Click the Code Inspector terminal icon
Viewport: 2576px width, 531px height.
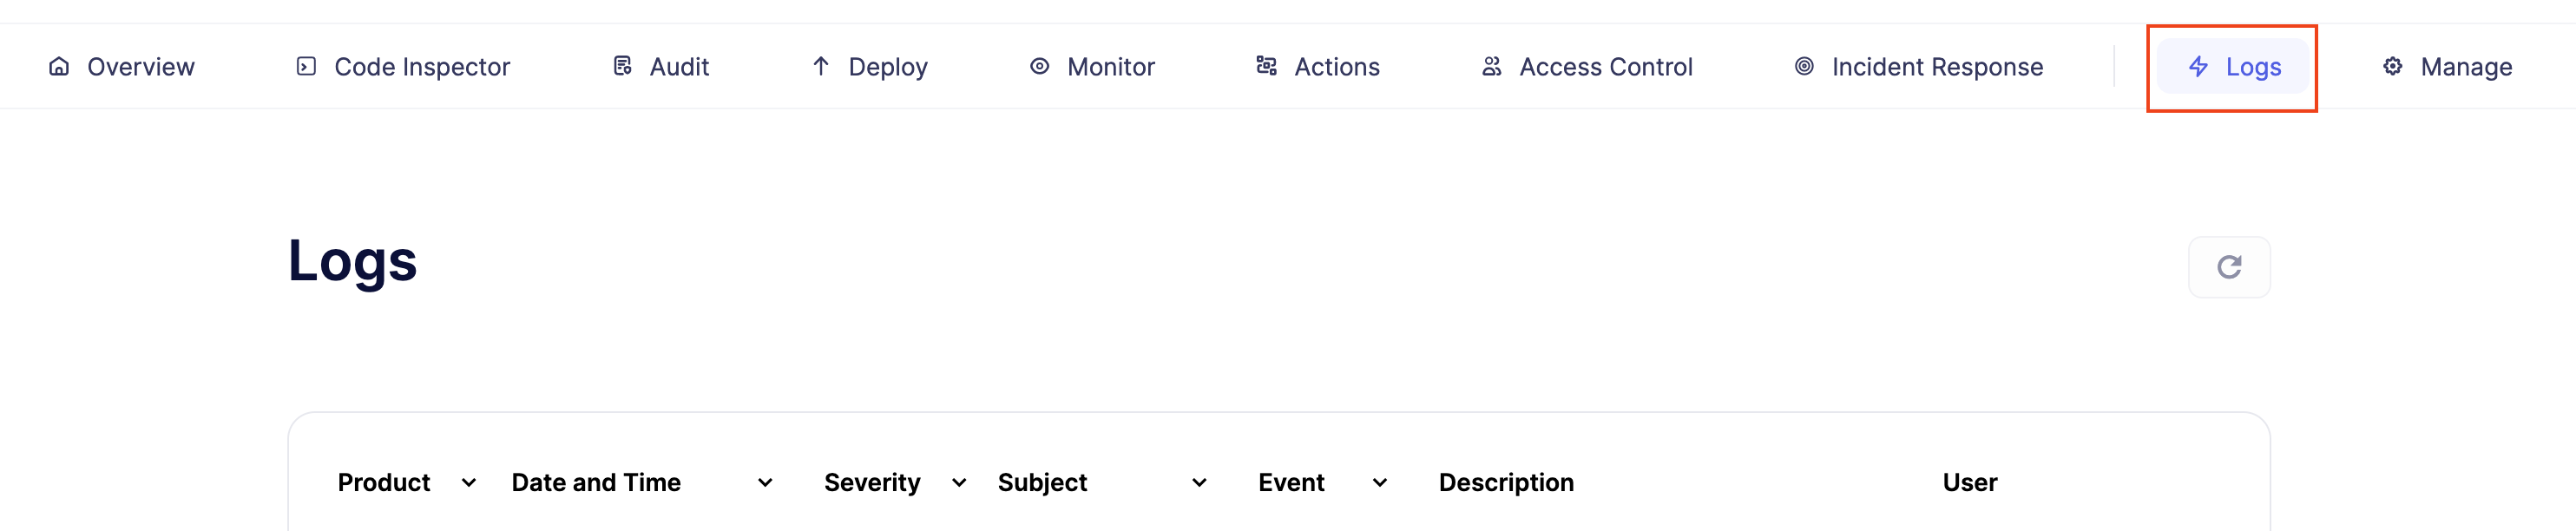coord(306,66)
